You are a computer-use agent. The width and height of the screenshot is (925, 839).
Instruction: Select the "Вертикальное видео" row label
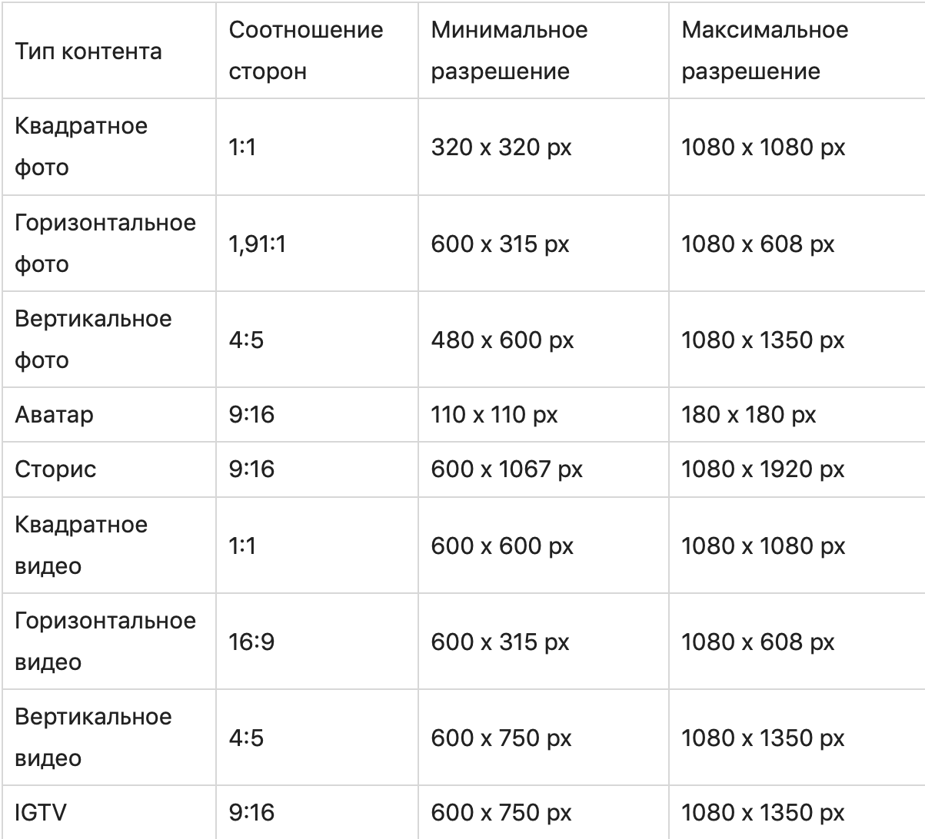click(93, 737)
